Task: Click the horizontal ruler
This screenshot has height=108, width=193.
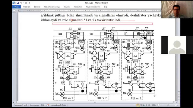Action: click(90, 11)
